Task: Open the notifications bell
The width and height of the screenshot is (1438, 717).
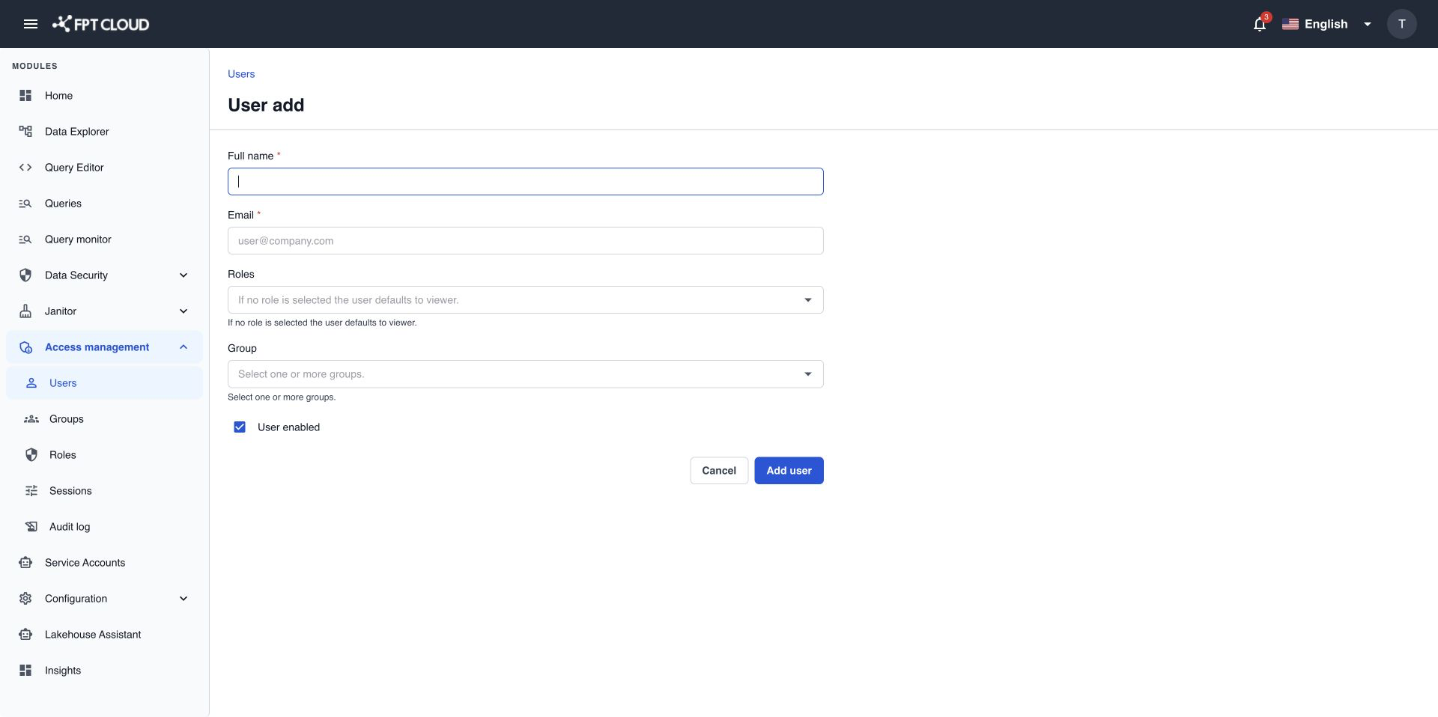Action: tap(1260, 24)
